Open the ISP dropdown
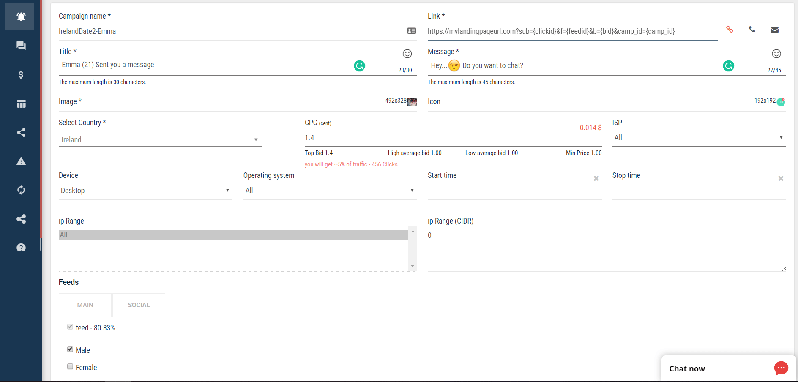 [x=698, y=138]
